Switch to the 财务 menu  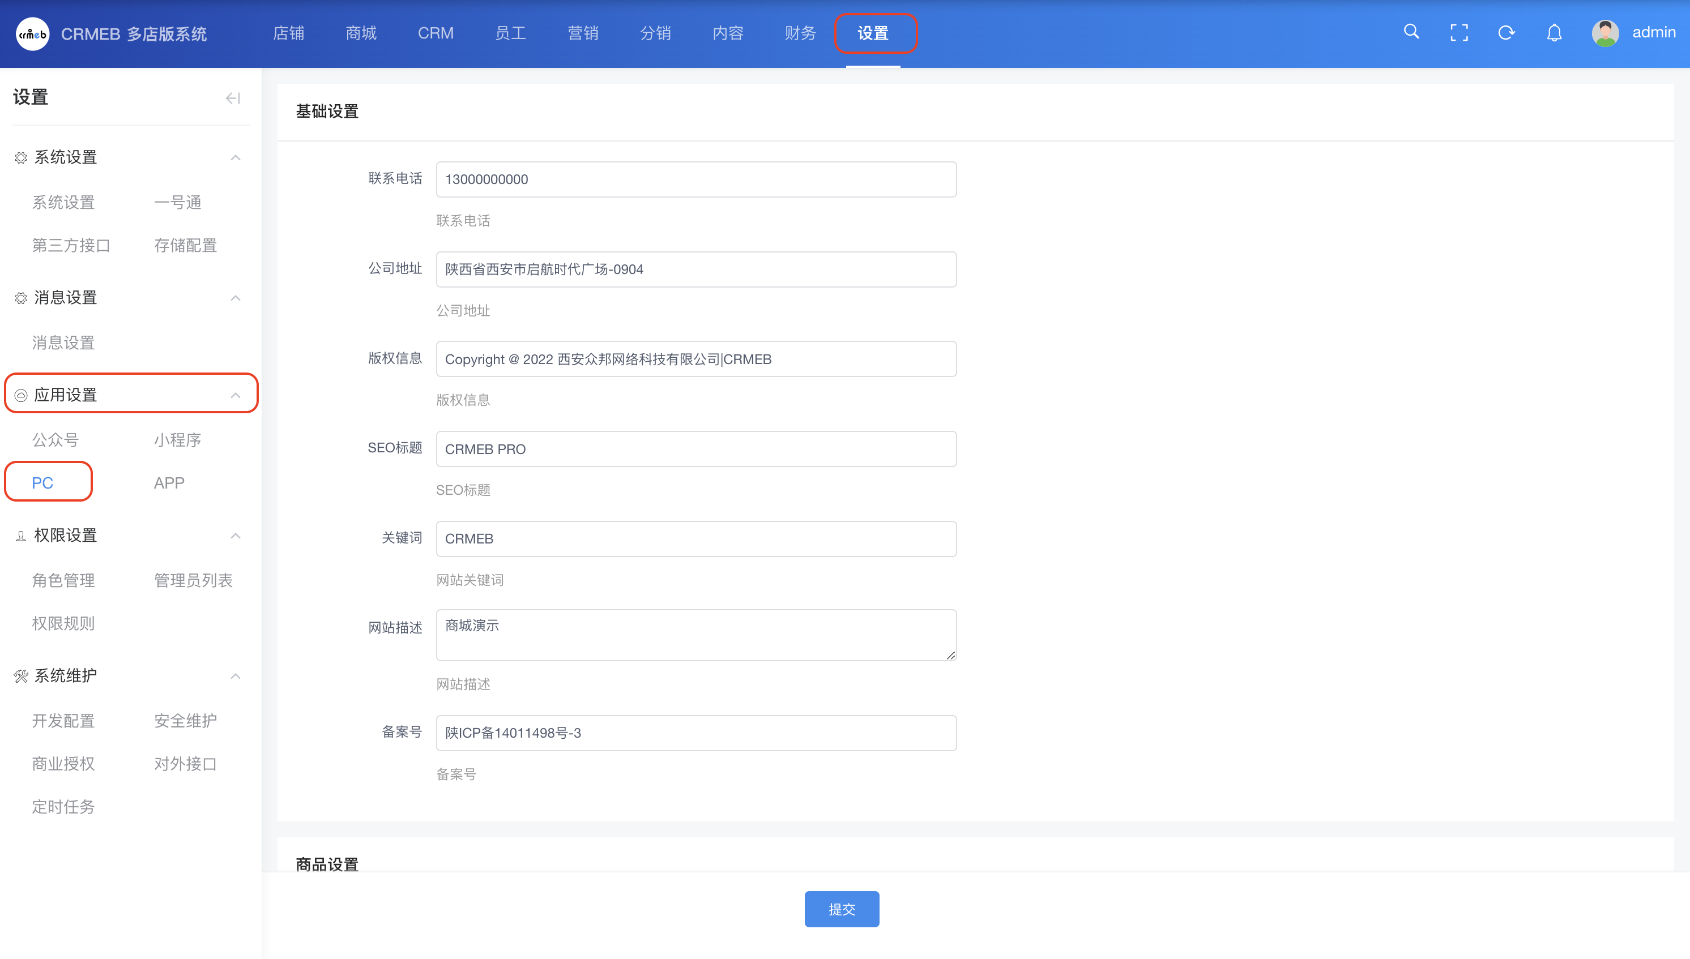coord(800,33)
